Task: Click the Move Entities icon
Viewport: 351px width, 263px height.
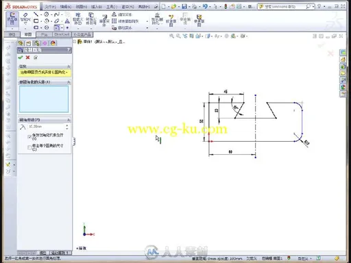Action: tap(114, 27)
